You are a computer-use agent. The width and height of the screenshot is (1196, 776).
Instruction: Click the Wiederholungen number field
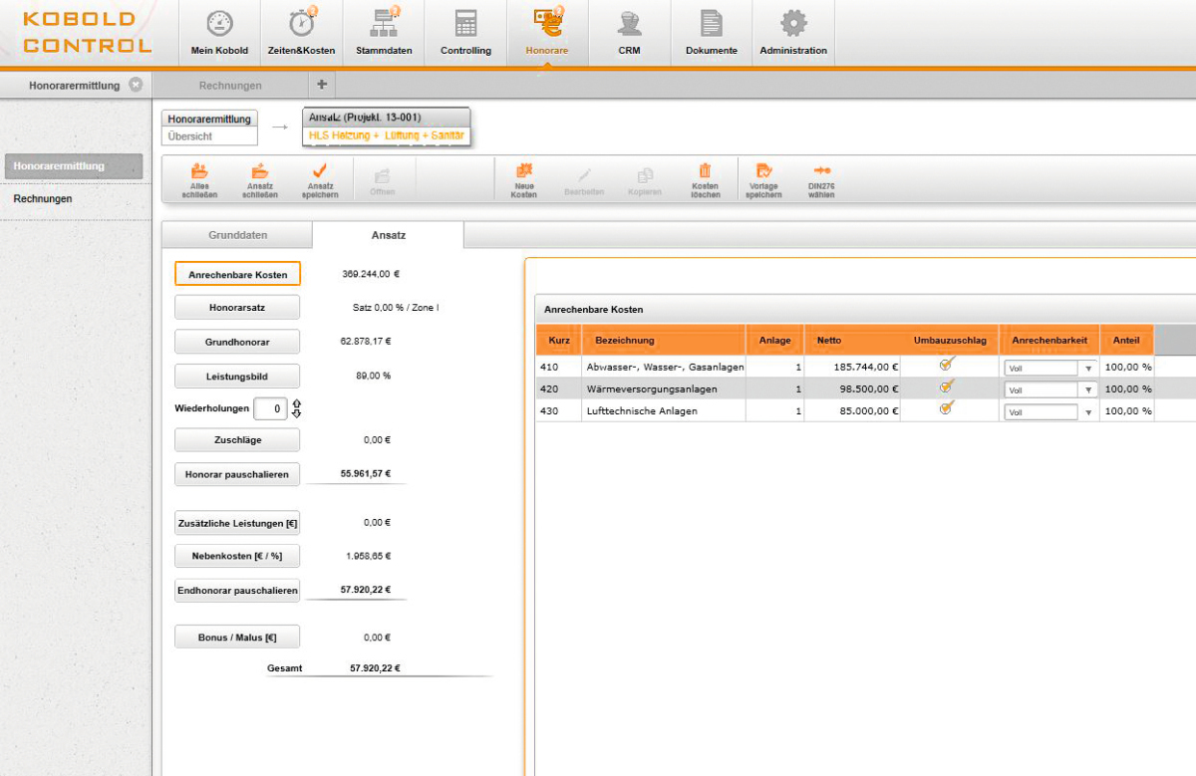tap(270, 408)
